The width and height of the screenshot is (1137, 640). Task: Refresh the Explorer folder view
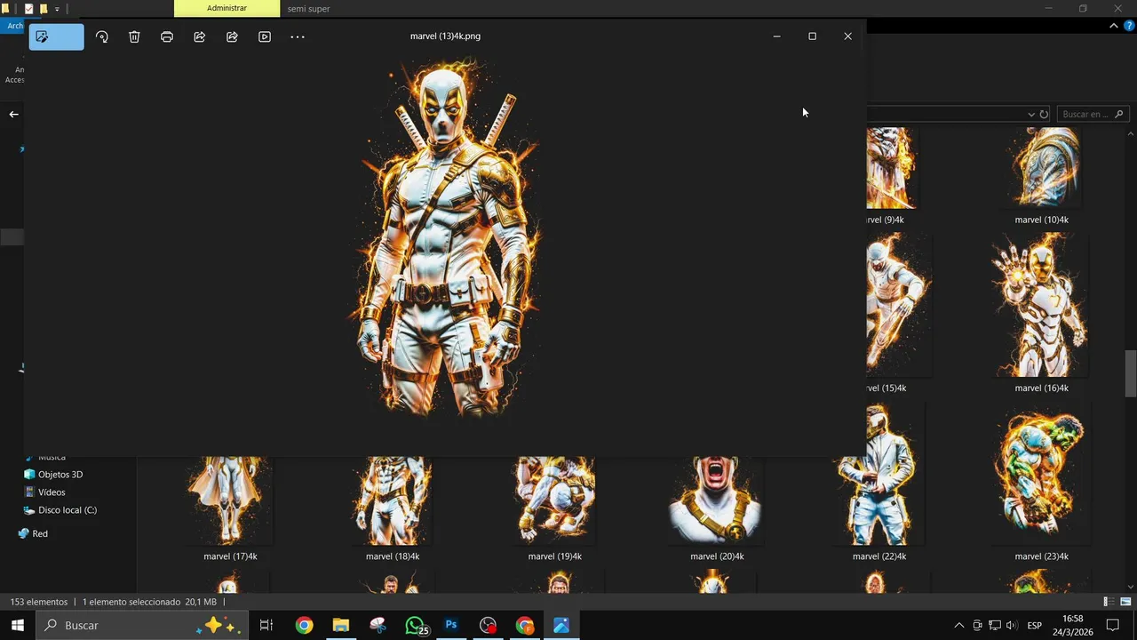click(x=1044, y=114)
